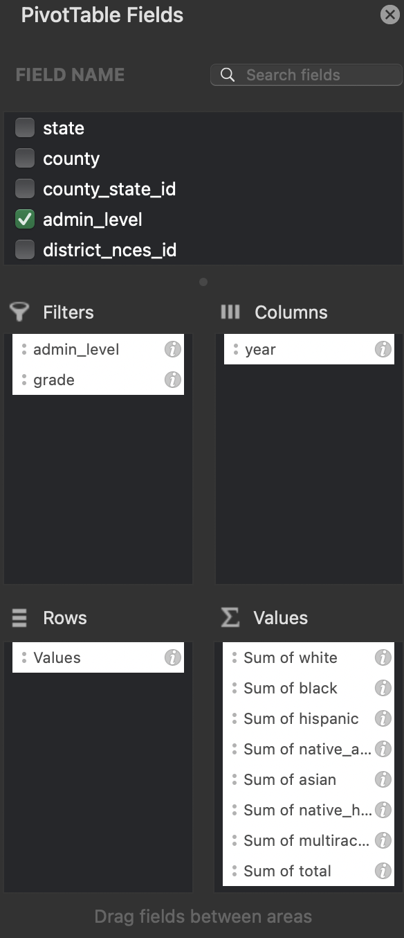Click the pane divider dot handle
Image resolution: width=404 pixels, height=938 pixels.
[x=203, y=282]
